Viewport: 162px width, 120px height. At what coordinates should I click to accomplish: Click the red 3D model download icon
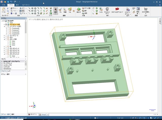117,9
